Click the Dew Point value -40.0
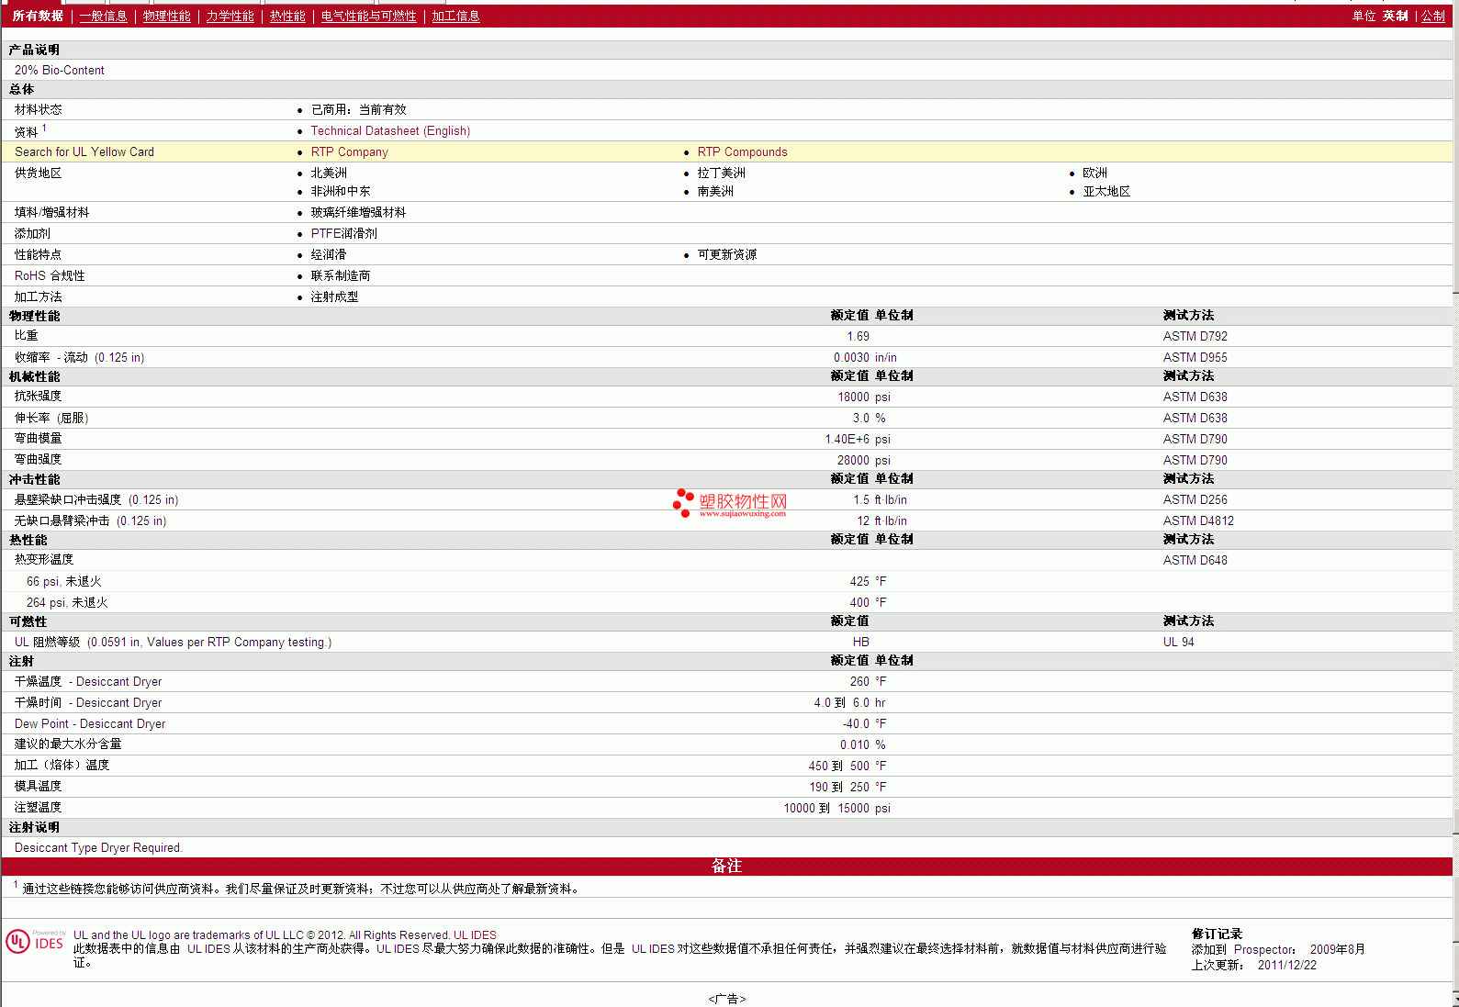The image size is (1459, 1007). pyautogui.click(x=856, y=723)
